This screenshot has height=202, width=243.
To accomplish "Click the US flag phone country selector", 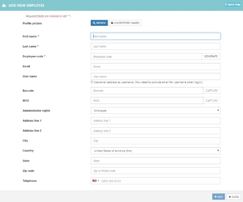I will 95,181.
